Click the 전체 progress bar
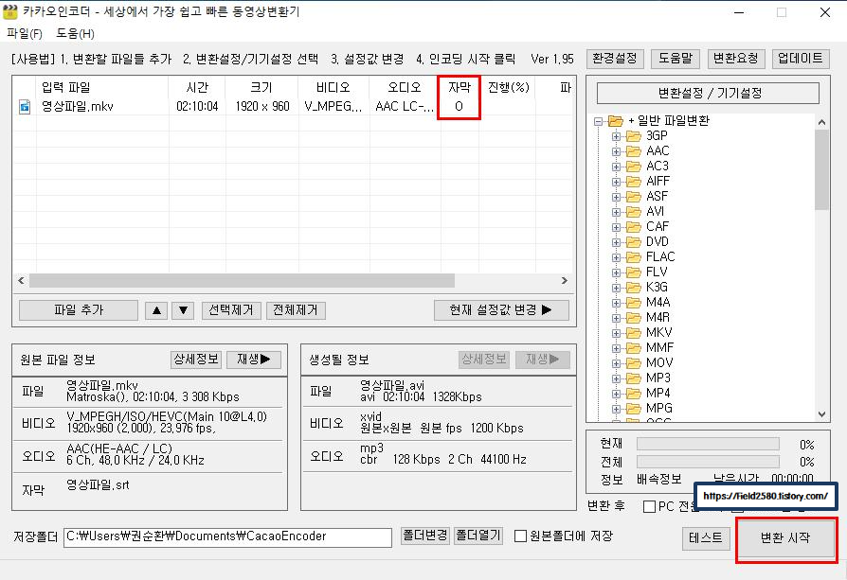847x580 pixels. (708, 462)
